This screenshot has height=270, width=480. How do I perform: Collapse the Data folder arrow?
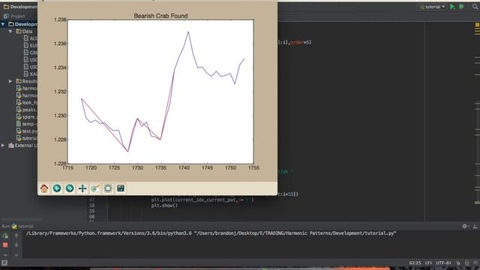[x=10, y=31]
